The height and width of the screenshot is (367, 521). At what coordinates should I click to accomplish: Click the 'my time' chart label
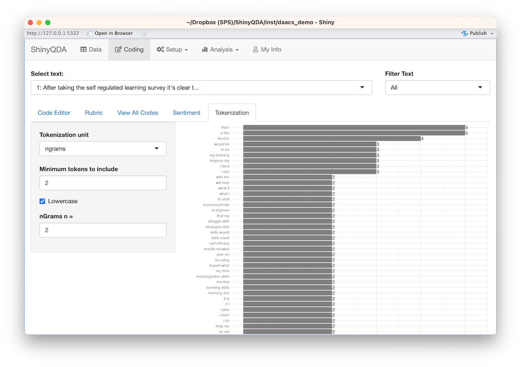(x=223, y=271)
